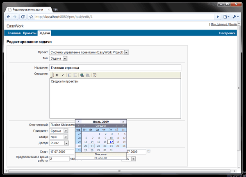
Task: Click the browser forward arrow
Action: click(15, 17)
